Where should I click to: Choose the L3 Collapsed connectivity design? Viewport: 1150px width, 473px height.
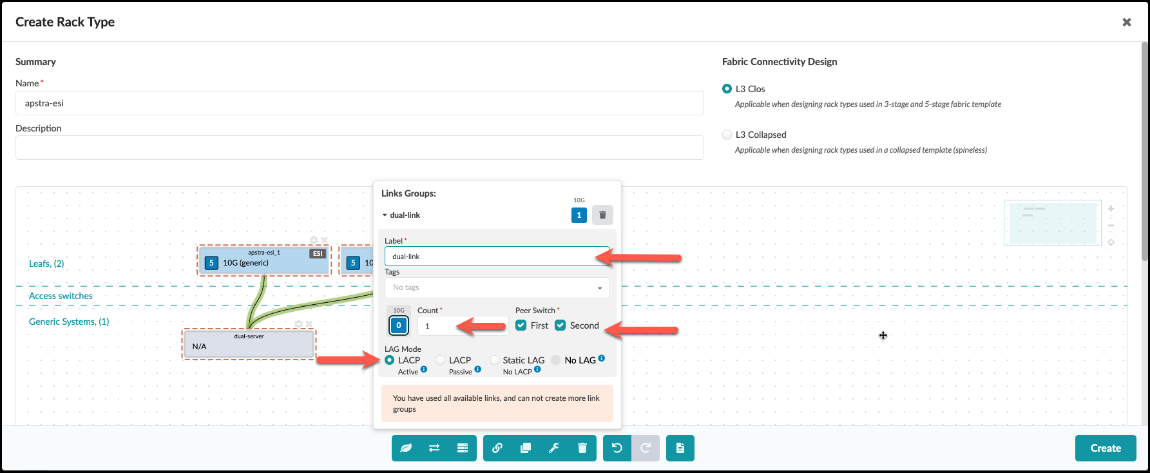(x=727, y=135)
